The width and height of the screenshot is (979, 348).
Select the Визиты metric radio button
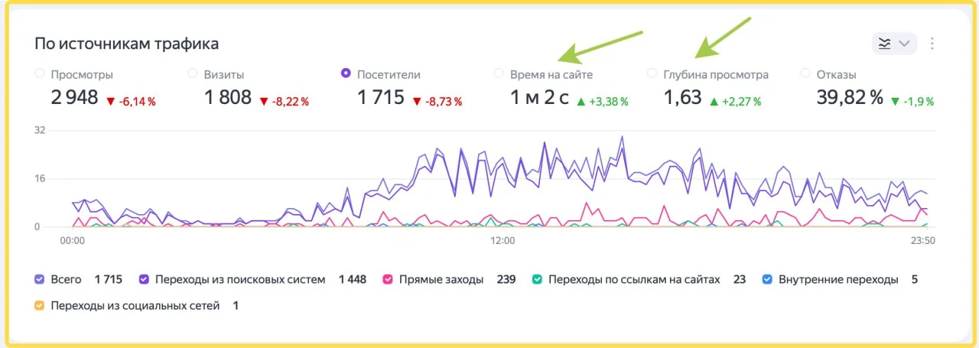click(192, 73)
